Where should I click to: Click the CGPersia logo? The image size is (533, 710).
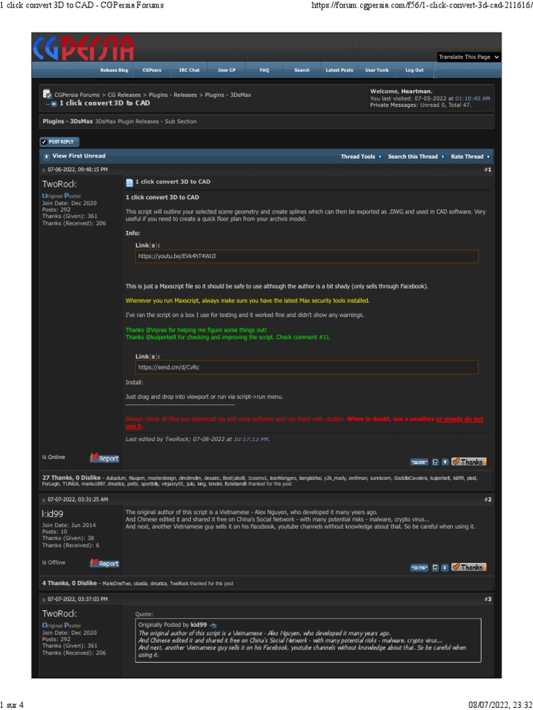click(84, 48)
